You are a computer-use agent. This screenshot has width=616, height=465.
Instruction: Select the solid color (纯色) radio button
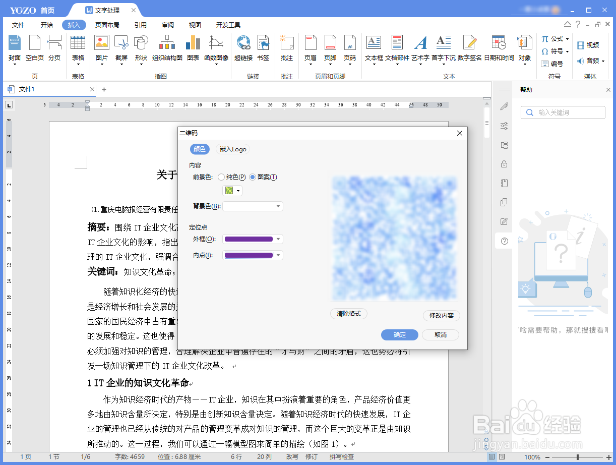pyautogui.click(x=221, y=177)
